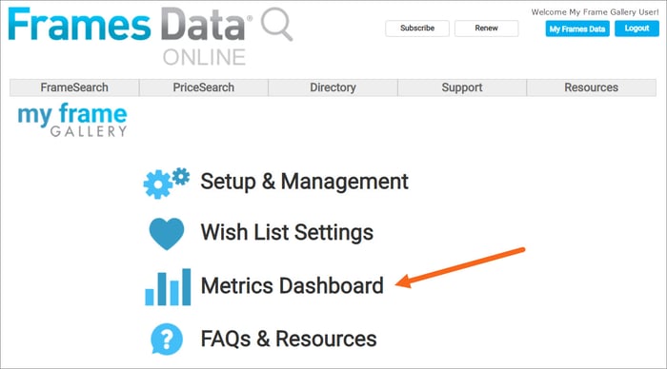
Task: Click the Subscribe button
Action: [417, 28]
